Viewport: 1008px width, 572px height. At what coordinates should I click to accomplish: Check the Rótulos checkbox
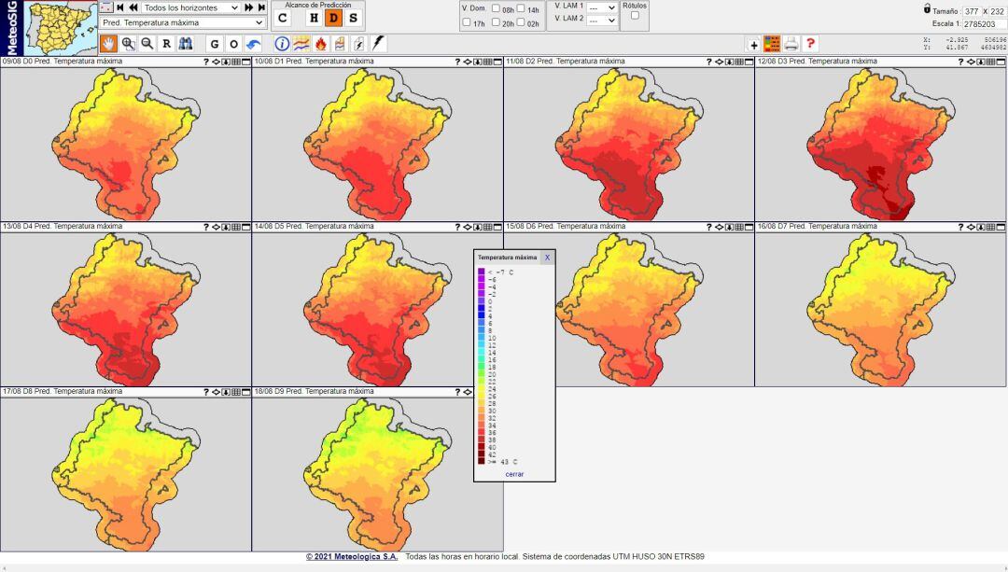click(636, 17)
